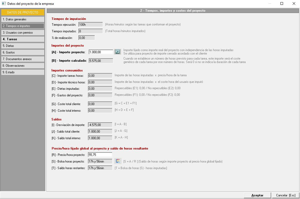The width and height of the screenshot is (300, 199).
Task: Click the 'Saldos' heading
Action: (57, 119)
